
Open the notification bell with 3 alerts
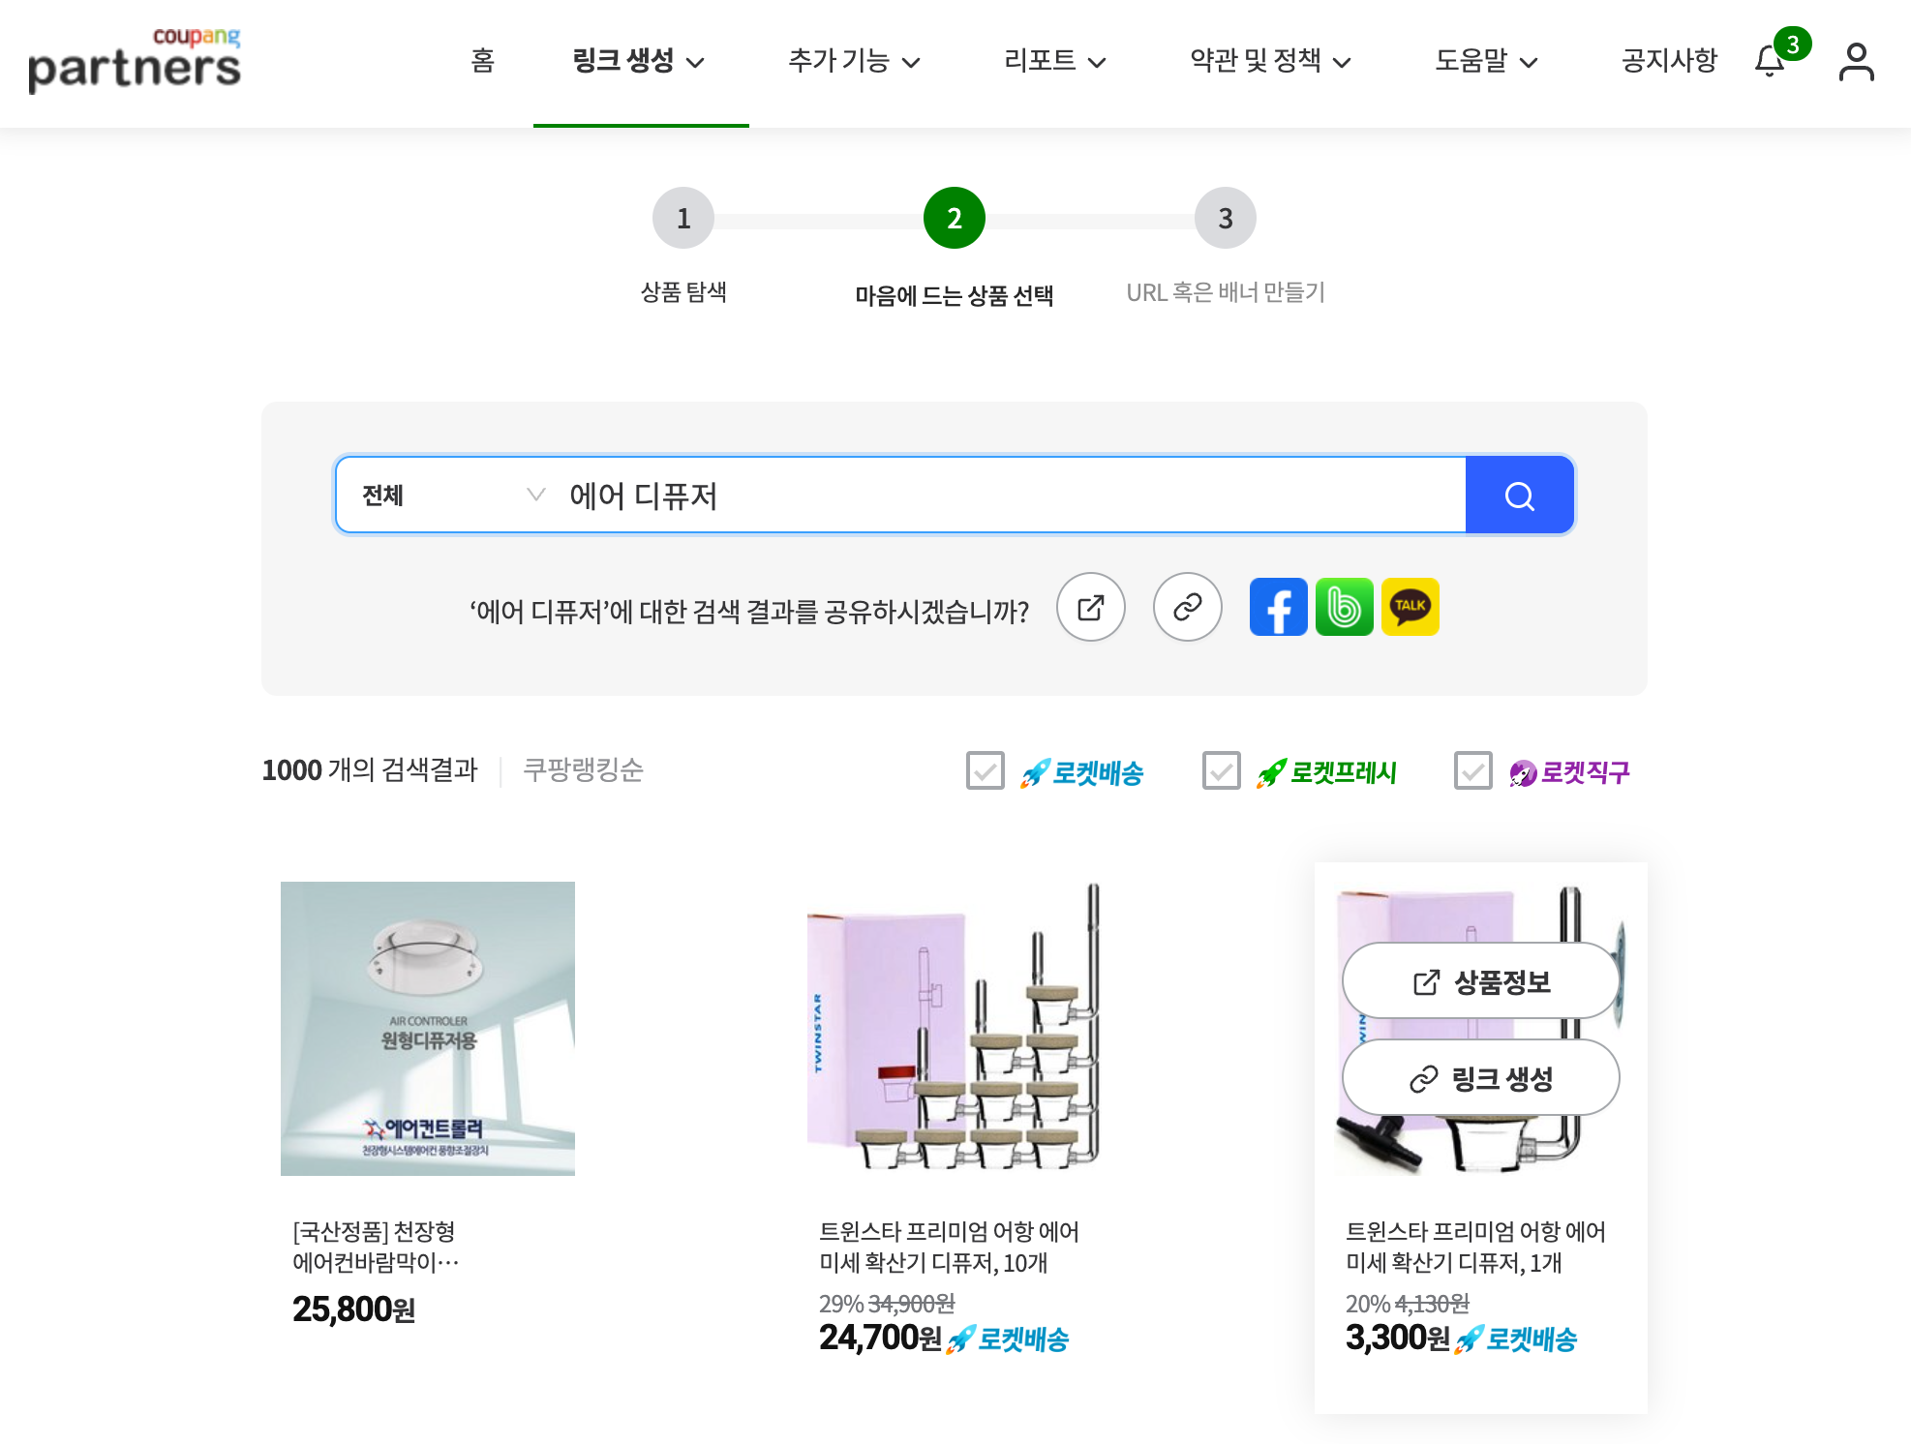click(1772, 62)
